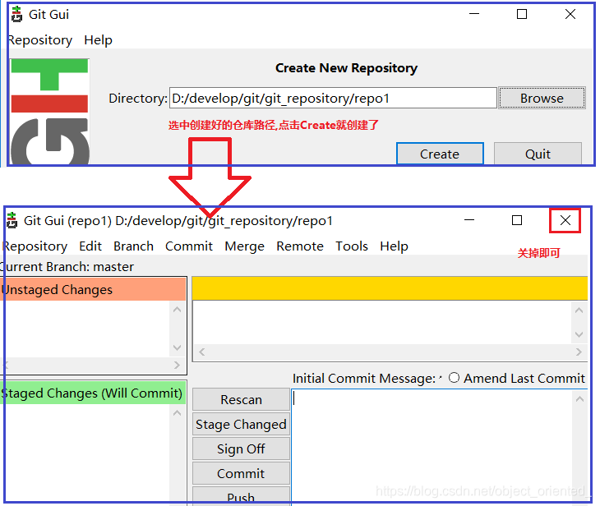The height and width of the screenshot is (506, 600).
Task: Click Git Gui (repo1) window title icon
Action: (x=12, y=220)
